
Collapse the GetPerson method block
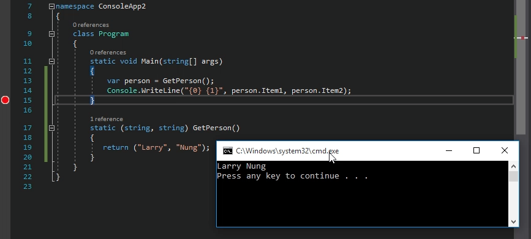(x=51, y=128)
